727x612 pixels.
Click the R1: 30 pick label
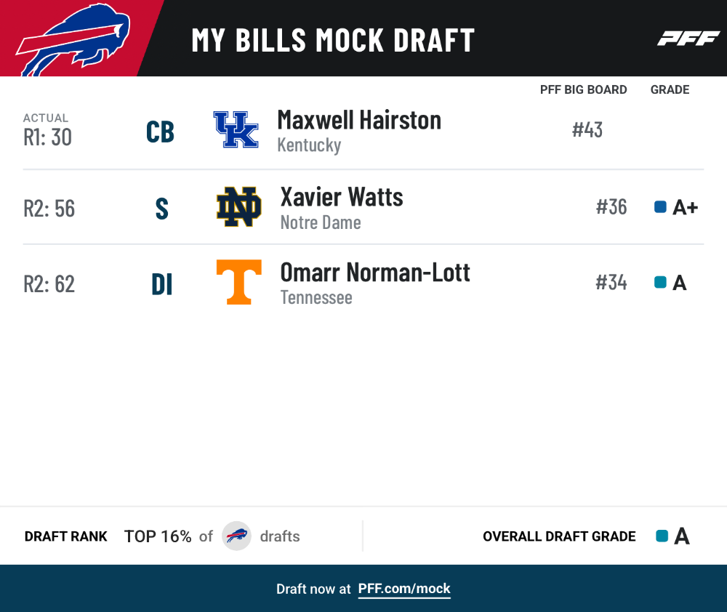(x=48, y=137)
